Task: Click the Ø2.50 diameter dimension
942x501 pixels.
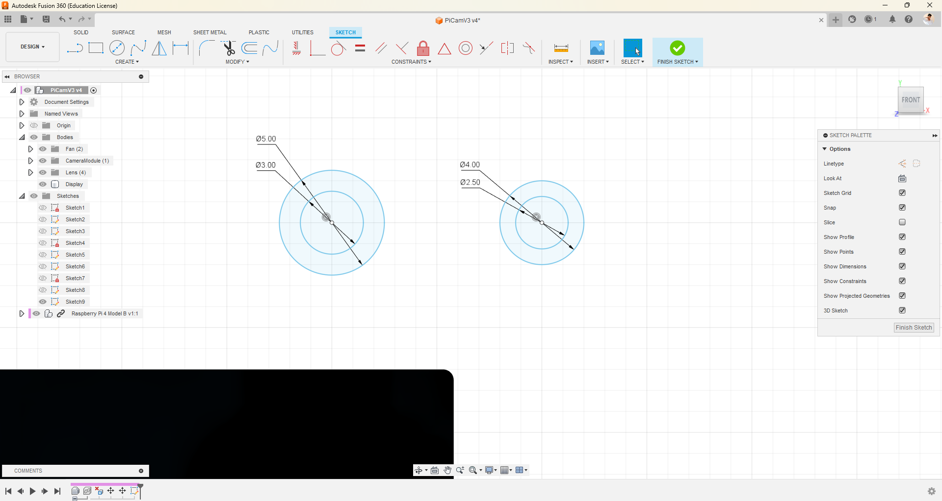Action: [x=470, y=182]
